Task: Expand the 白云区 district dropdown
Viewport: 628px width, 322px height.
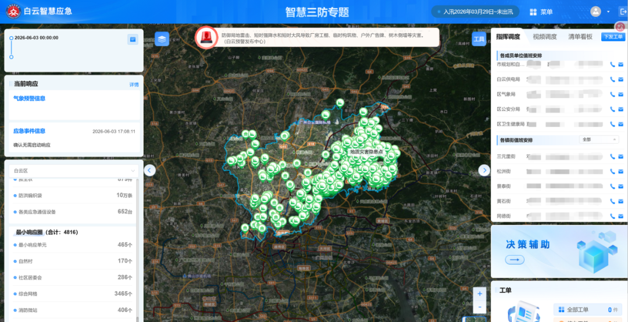Action: [x=74, y=171]
